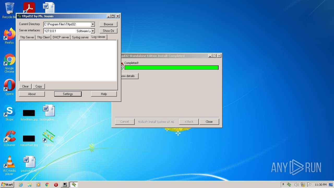Click the Tftpd32 system tray icon
This screenshot has width=334, height=188.
coord(289,185)
